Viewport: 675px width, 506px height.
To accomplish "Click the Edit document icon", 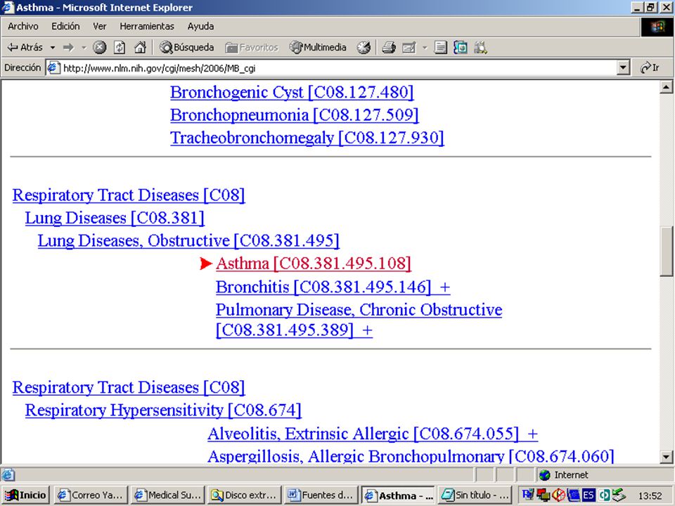I will tap(440, 47).
